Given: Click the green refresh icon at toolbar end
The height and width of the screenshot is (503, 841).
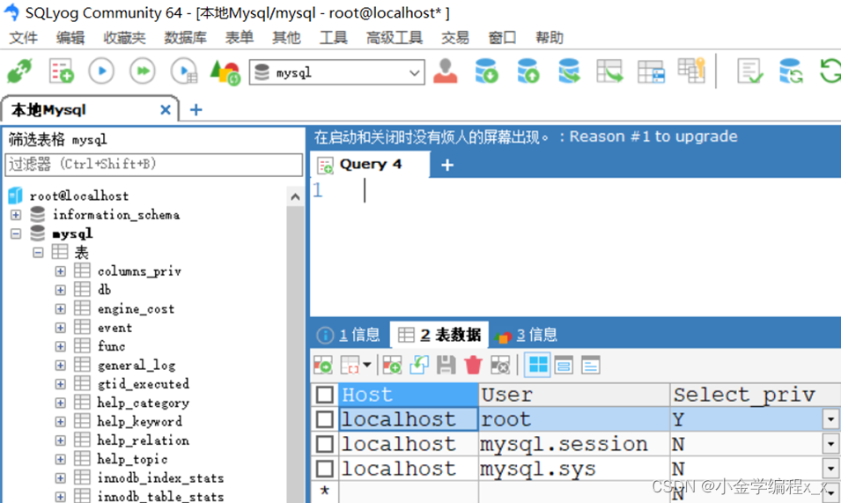Looking at the screenshot, I should (830, 71).
